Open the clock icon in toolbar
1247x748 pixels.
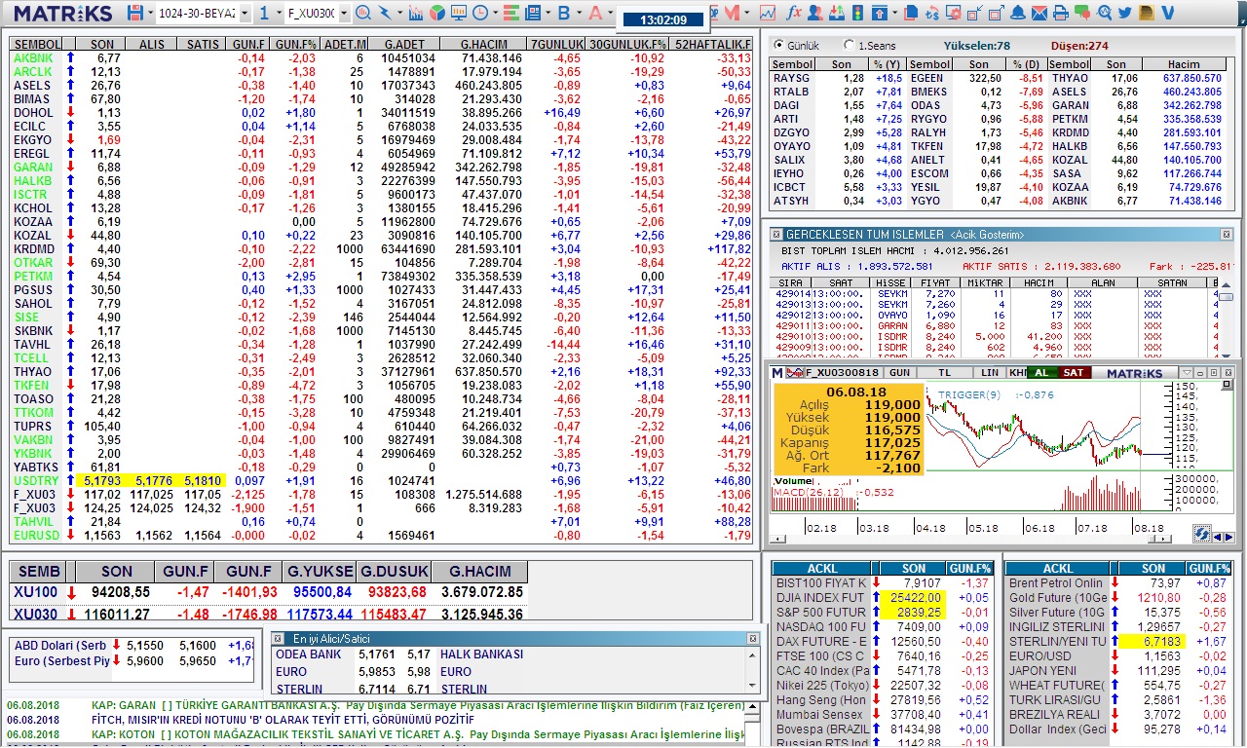coord(479,13)
